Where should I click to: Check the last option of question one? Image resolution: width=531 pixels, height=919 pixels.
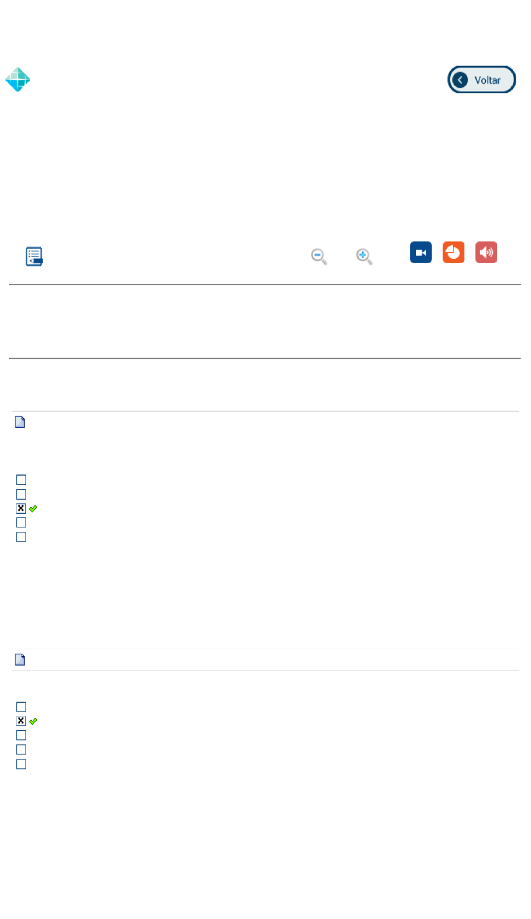[x=21, y=537]
